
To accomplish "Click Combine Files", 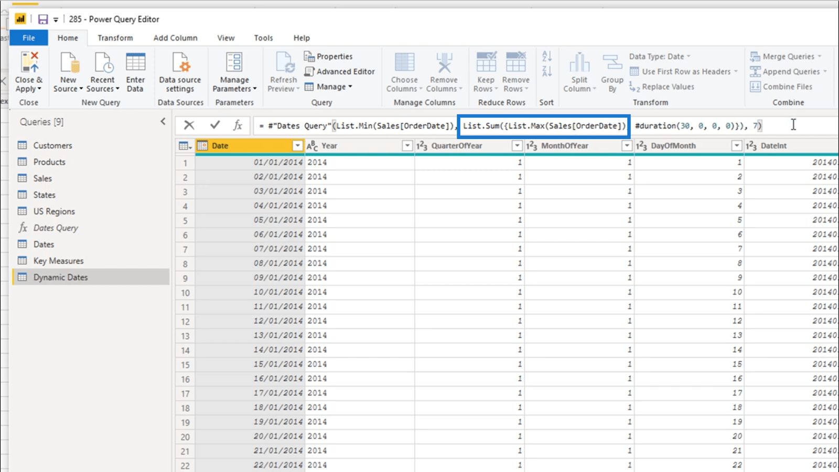I will click(781, 87).
